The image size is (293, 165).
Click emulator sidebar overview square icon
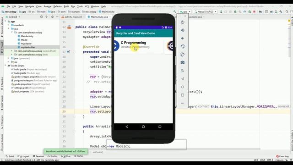[x=183, y=95]
